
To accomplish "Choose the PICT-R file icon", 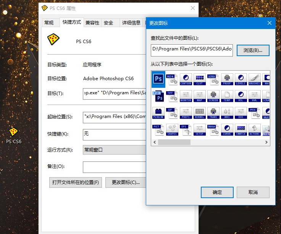I will click(x=172, y=79).
